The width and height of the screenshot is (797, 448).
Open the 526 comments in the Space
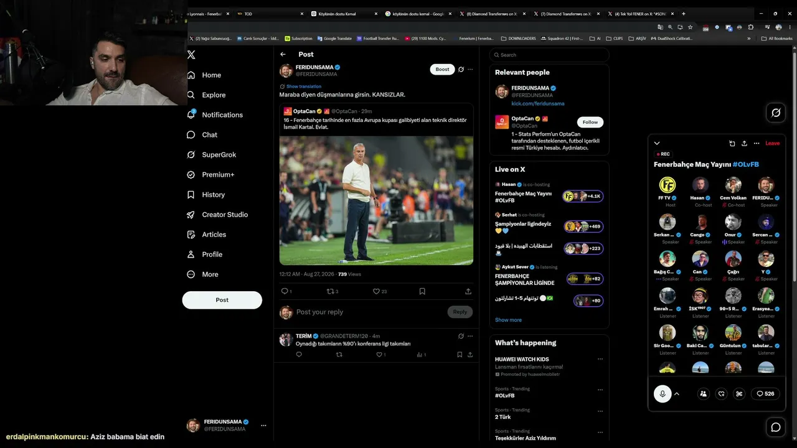[x=765, y=394]
